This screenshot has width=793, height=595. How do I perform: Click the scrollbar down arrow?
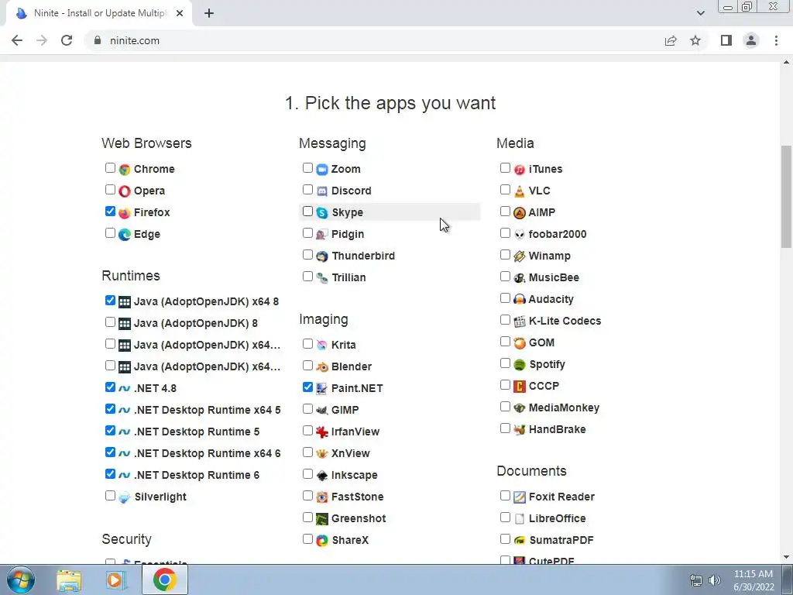point(786,558)
